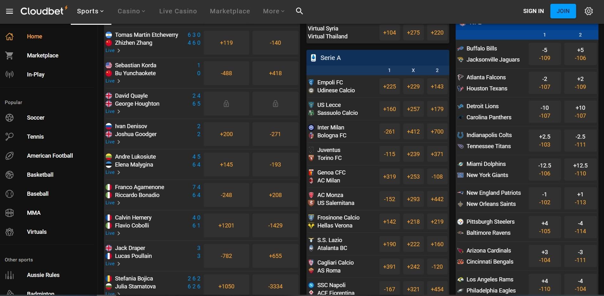Bet Tennessee Titans -2.5 spread

pyautogui.click(x=580, y=141)
